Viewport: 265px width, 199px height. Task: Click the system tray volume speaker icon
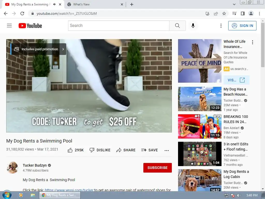click(239, 195)
